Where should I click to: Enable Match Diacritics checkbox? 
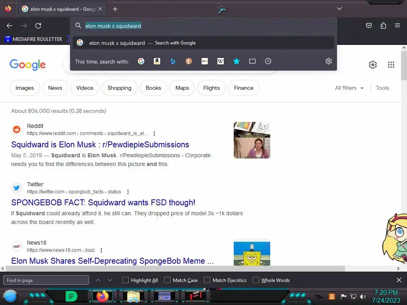(x=207, y=280)
